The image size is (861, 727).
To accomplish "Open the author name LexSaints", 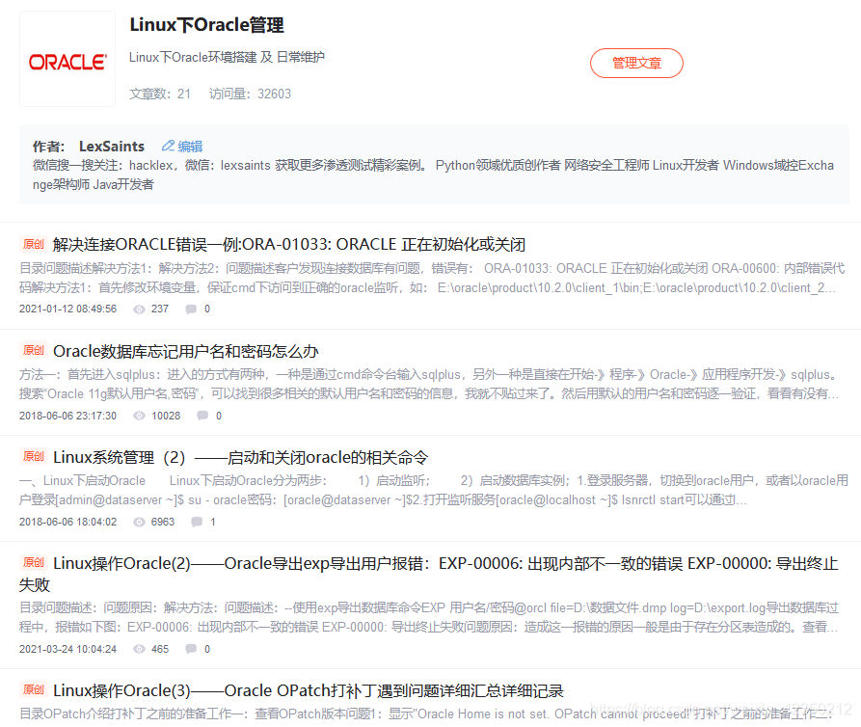I will pos(112,147).
